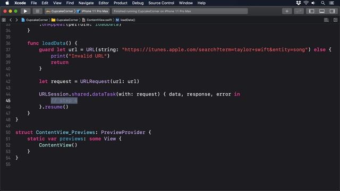Click 'URLRequest' on line 42
This screenshot has width=340, height=191.
[x=95, y=81]
